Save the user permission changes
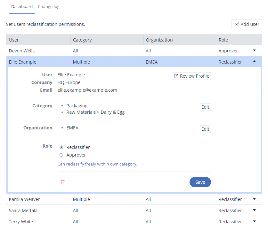This screenshot has height=231, width=268. [x=200, y=182]
